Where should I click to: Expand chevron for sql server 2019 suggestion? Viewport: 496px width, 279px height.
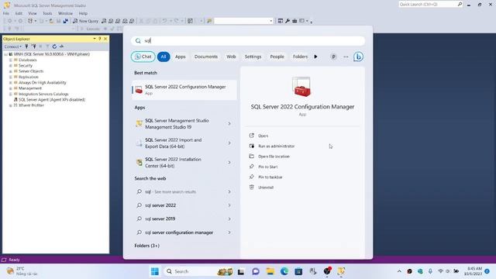pyautogui.click(x=229, y=219)
